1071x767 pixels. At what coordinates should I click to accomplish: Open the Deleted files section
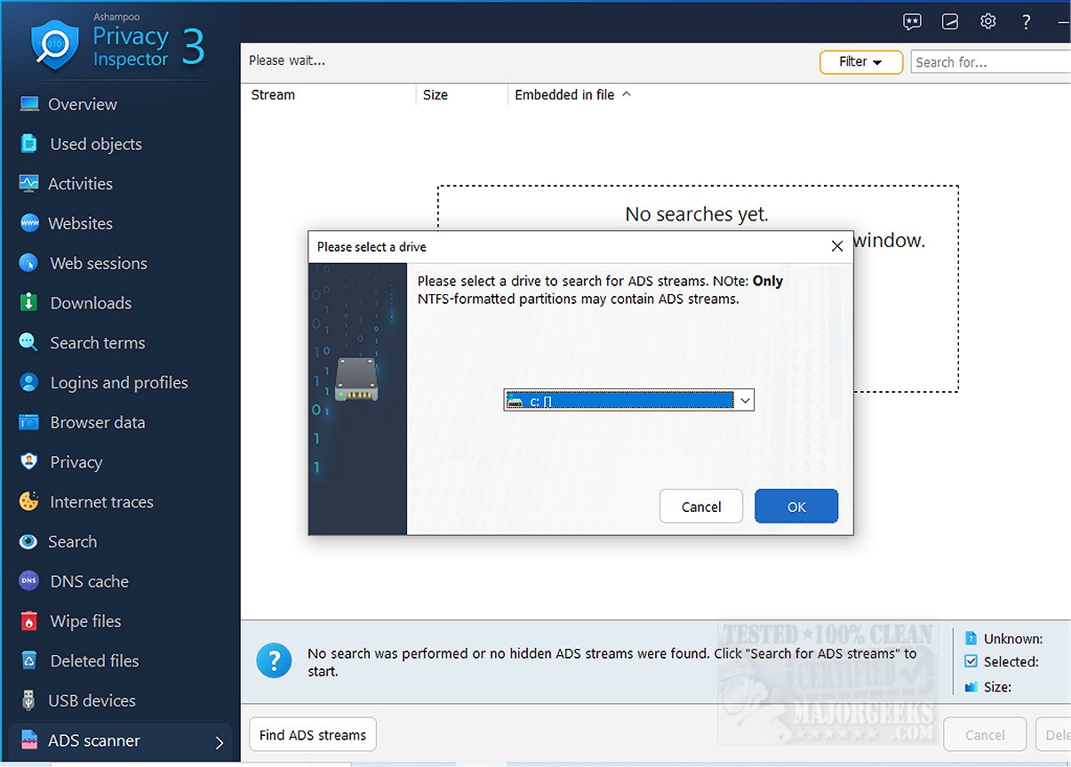click(x=94, y=660)
